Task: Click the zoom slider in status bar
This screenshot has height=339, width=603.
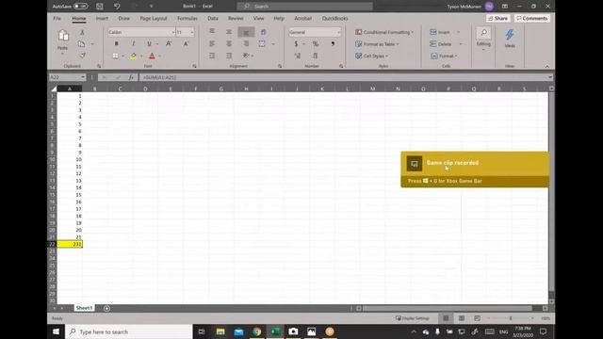Action: coord(511,318)
